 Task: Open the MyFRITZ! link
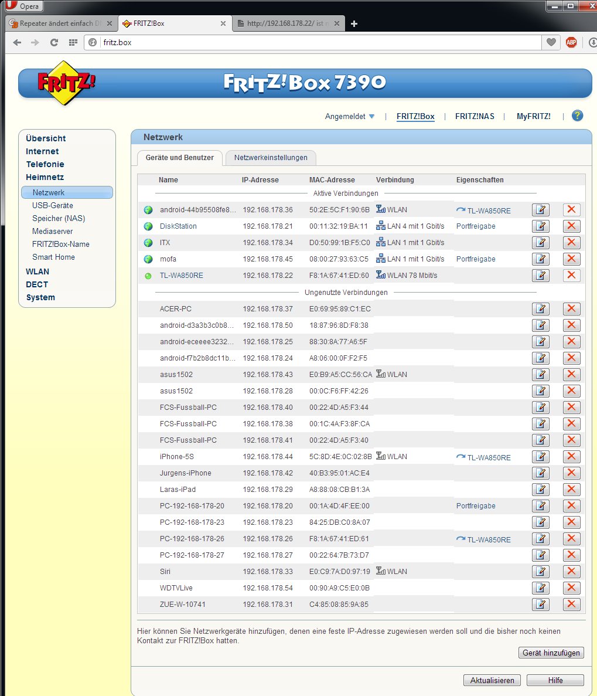tap(534, 116)
